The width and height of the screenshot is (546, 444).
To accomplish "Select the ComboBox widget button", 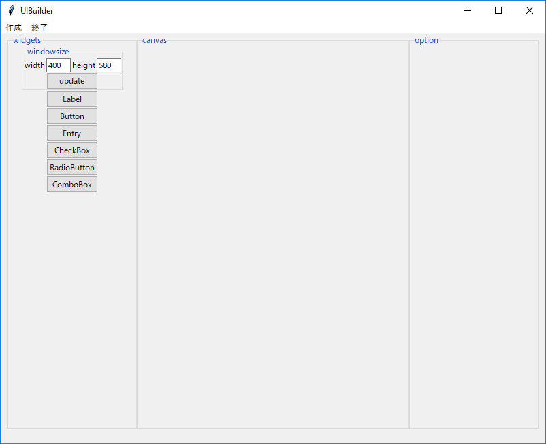I will [x=71, y=184].
